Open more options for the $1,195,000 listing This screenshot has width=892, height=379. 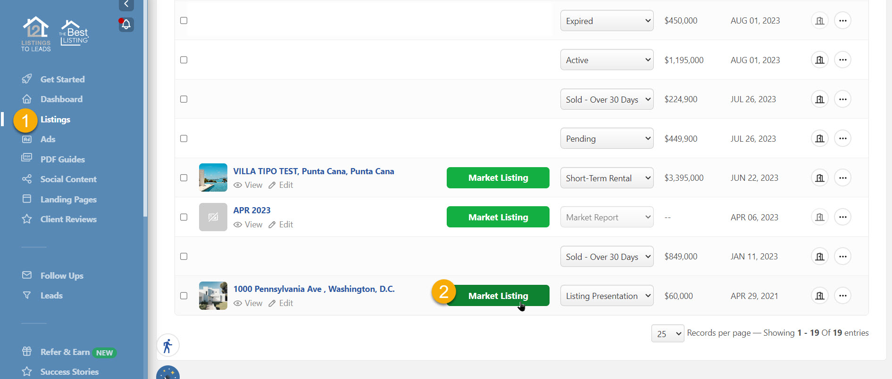click(842, 60)
